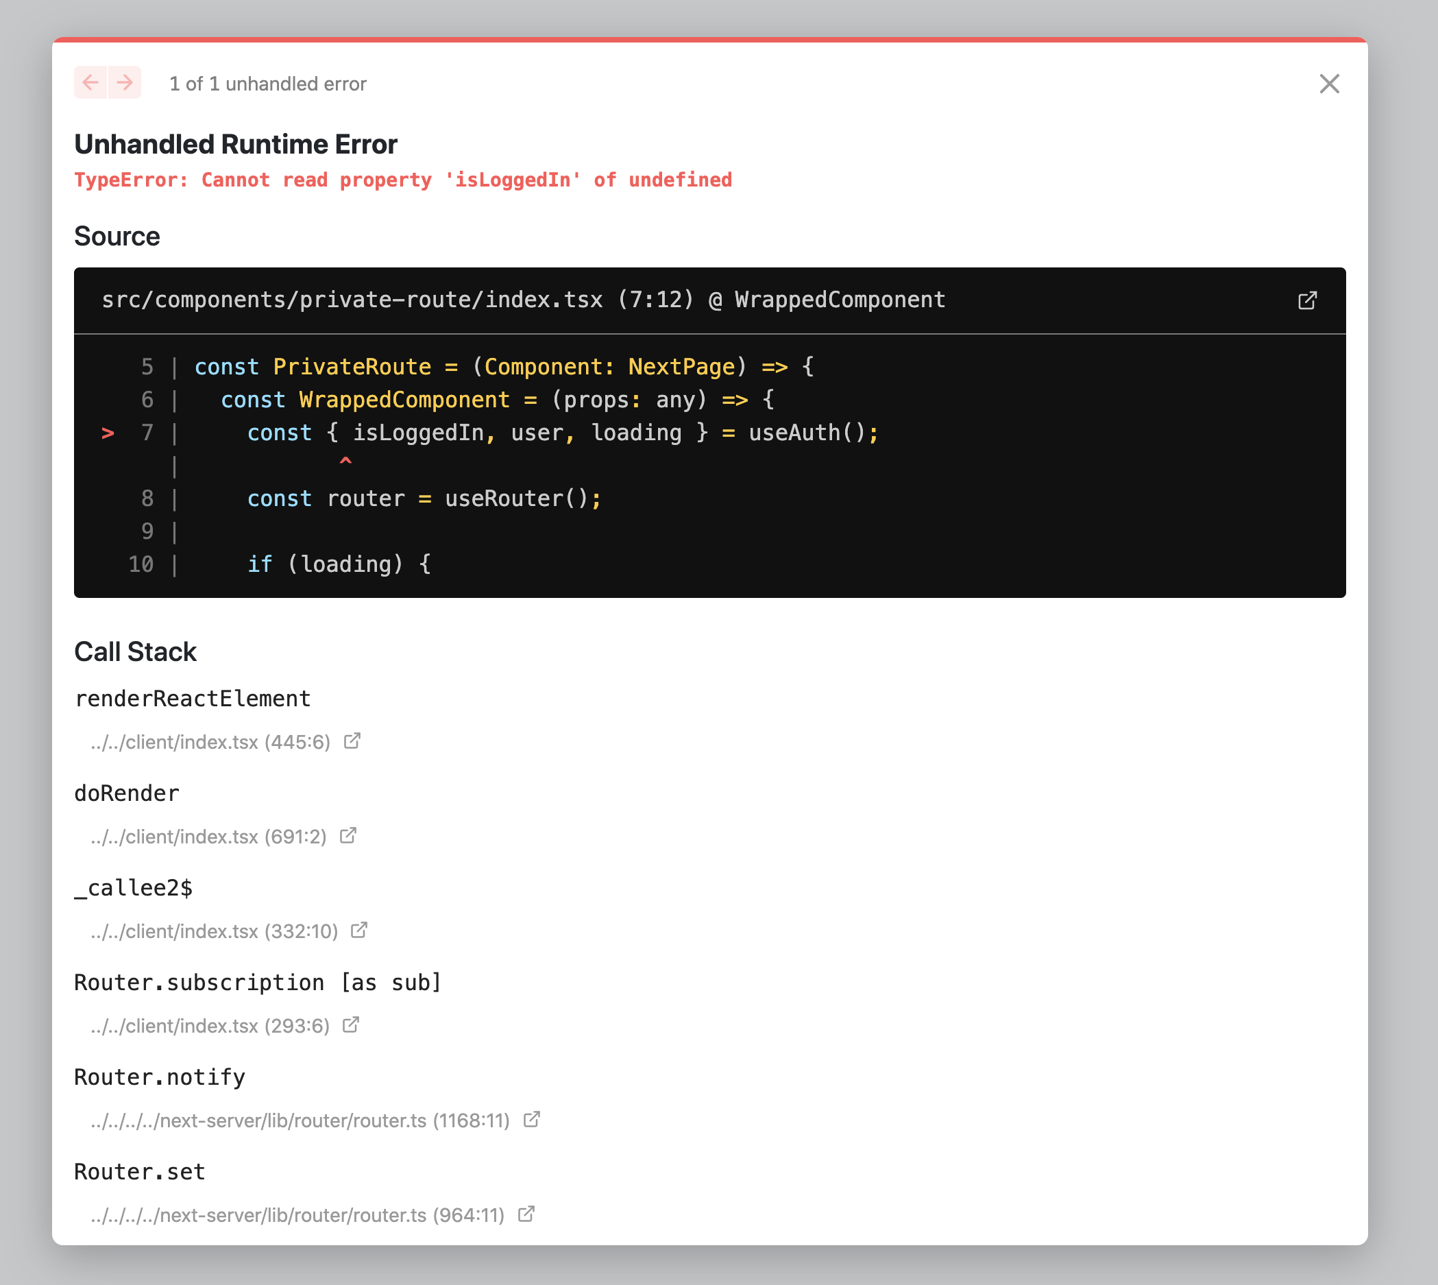The height and width of the screenshot is (1285, 1438).
Task: Open client/index.tsx at doRender frame
Action: (x=350, y=835)
